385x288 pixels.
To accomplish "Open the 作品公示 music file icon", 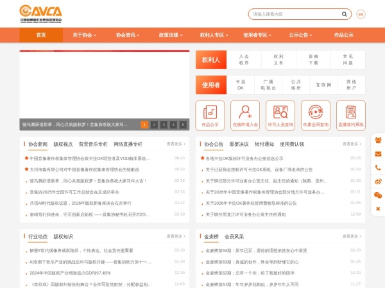I will pos(210,111).
